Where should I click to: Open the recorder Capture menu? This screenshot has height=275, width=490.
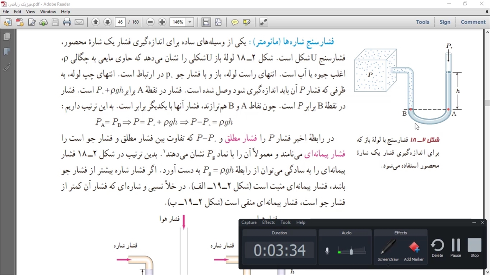[x=249, y=222]
